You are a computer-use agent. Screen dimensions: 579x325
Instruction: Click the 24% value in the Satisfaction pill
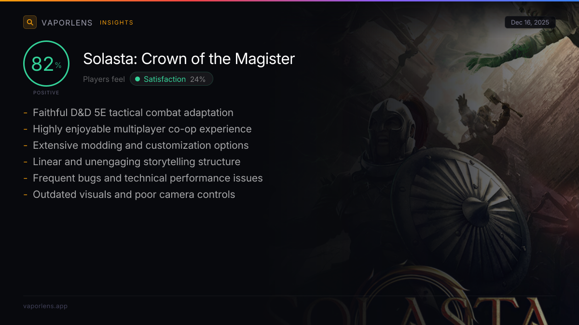[x=198, y=79]
